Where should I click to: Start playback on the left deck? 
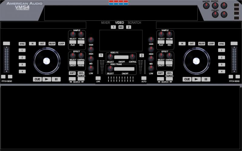click(x=47, y=79)
